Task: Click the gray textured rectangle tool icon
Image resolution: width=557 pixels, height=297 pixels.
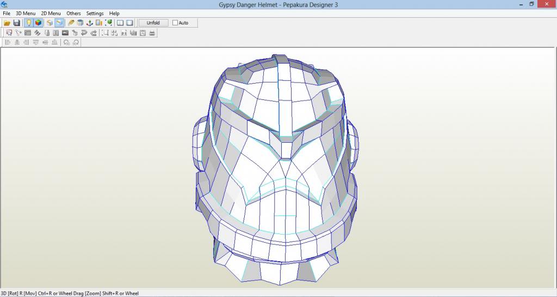Action: pyautogui.click(x=28, y=33)
